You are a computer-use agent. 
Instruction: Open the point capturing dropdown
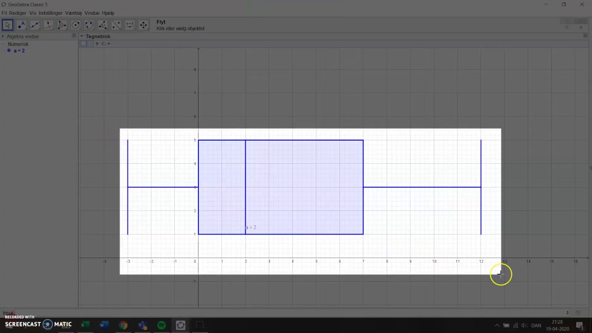pos(105,43)
